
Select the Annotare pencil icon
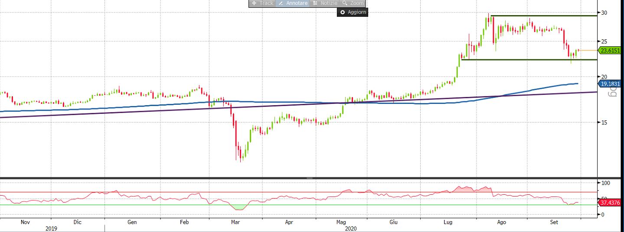click(x=280, y=3)
